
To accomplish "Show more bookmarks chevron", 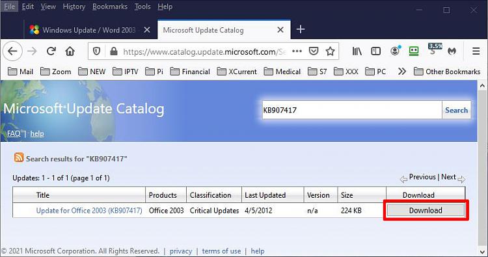I will point(402,72).
